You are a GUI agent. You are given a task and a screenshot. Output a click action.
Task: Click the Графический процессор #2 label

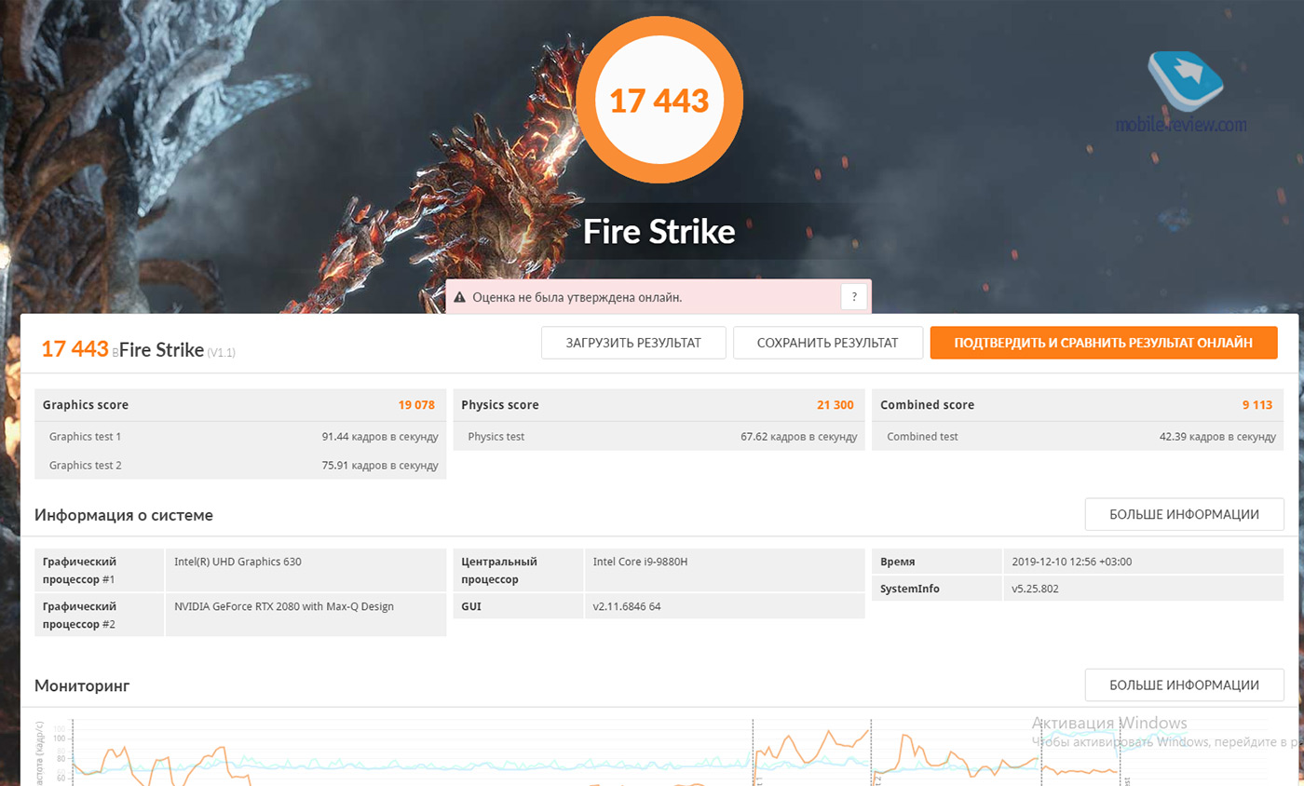pos(79,615)
